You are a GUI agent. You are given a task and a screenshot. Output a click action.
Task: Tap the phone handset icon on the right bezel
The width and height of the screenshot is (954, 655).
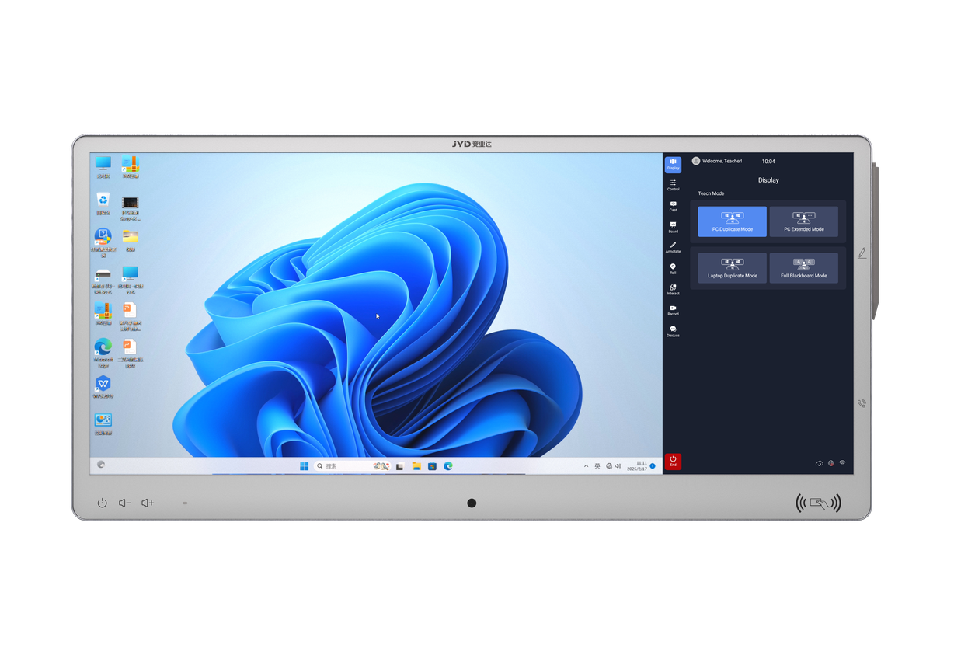[x=862, y=403]
